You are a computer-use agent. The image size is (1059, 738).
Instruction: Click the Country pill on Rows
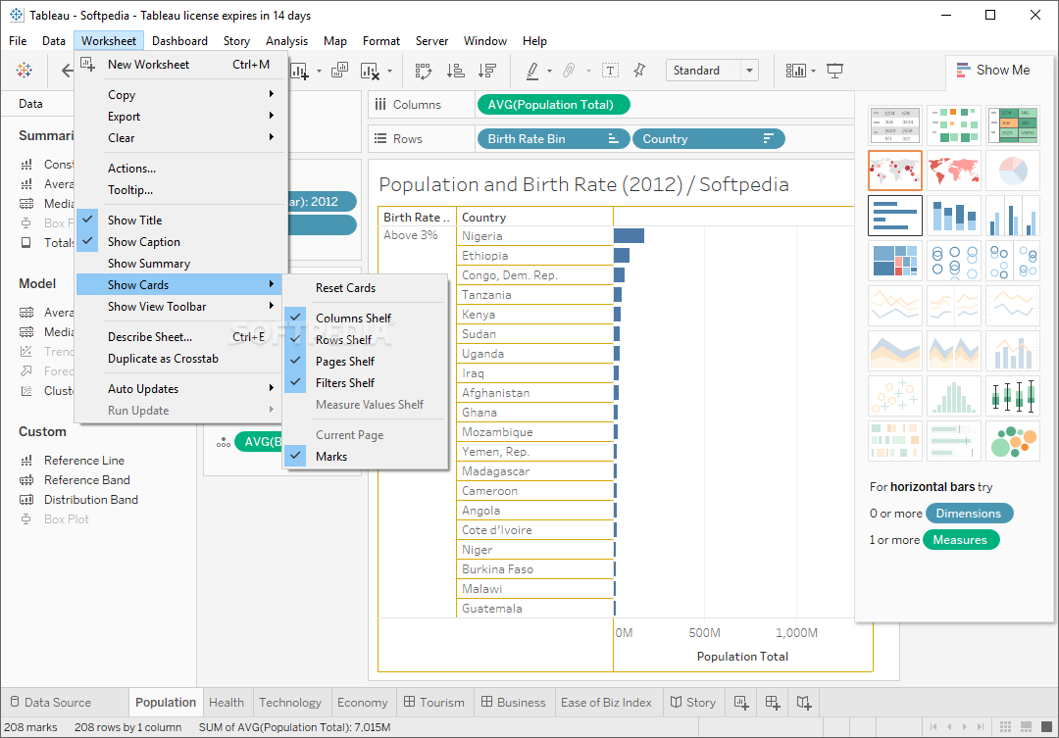(709, 138)
